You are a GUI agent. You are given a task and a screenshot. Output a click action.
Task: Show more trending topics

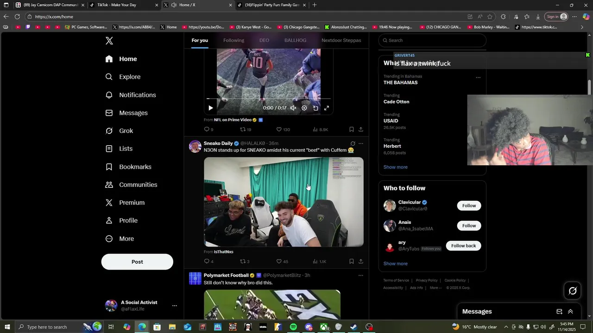(395, 167)
